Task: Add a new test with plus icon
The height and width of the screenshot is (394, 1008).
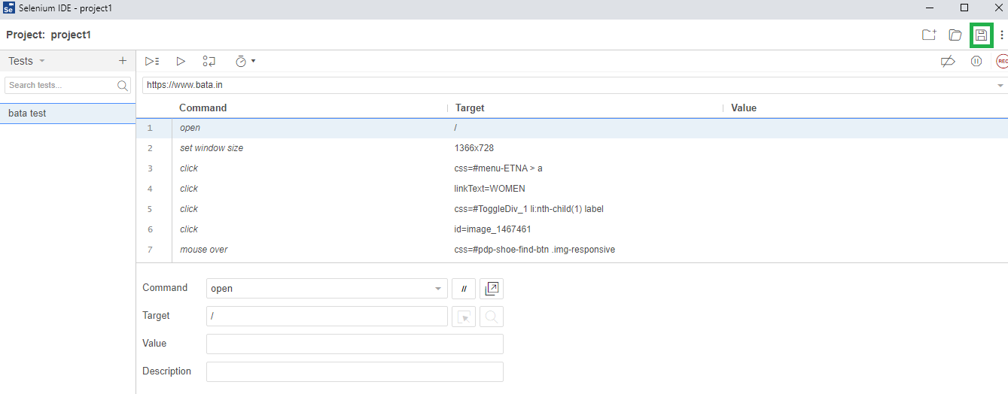Action: click(123, 61)
